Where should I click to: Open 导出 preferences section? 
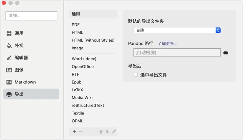point(31,94)
